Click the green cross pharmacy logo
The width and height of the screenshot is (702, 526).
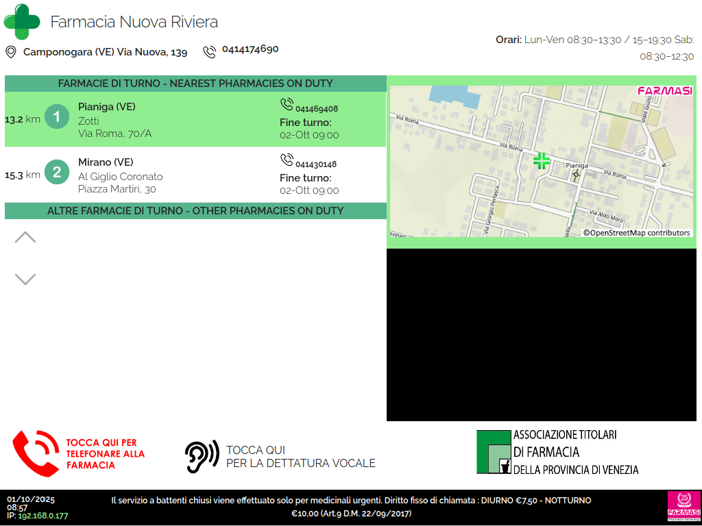(x=22, y=21)
